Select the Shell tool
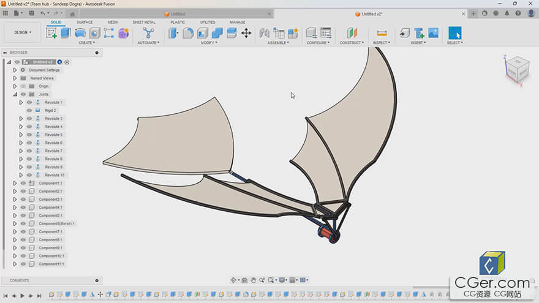The image size is (539, 303). coord(203,33)
